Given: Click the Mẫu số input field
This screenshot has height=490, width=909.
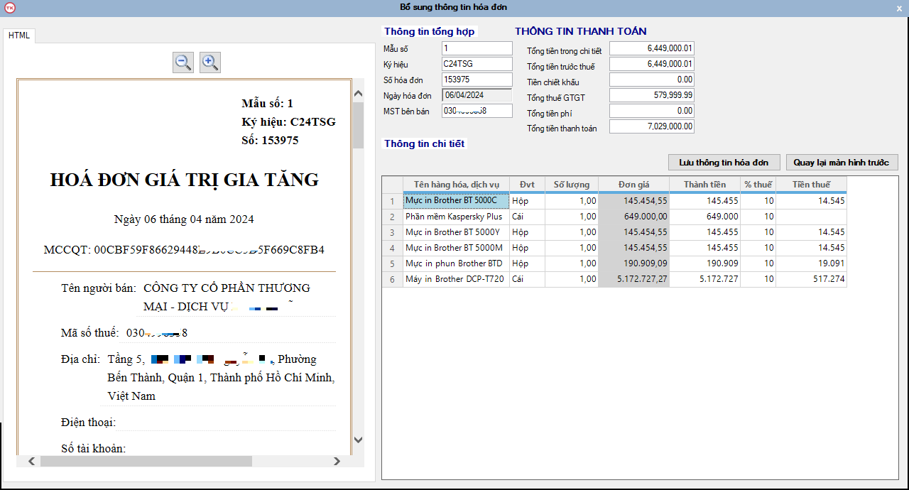Looking at the screenshot, I should 477,48.
